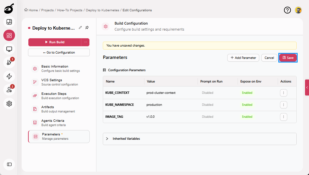Click the VCS Settings branch icon

[35, 82]
